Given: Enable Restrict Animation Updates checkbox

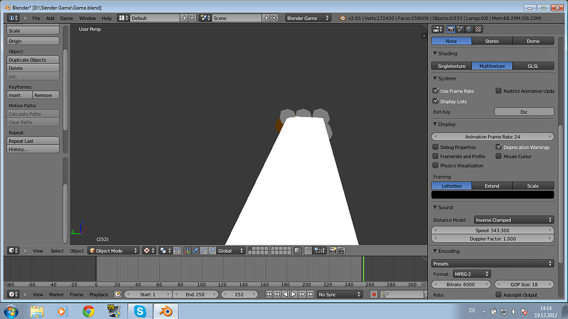Looking at the screenshot, I should coord(499,90).
